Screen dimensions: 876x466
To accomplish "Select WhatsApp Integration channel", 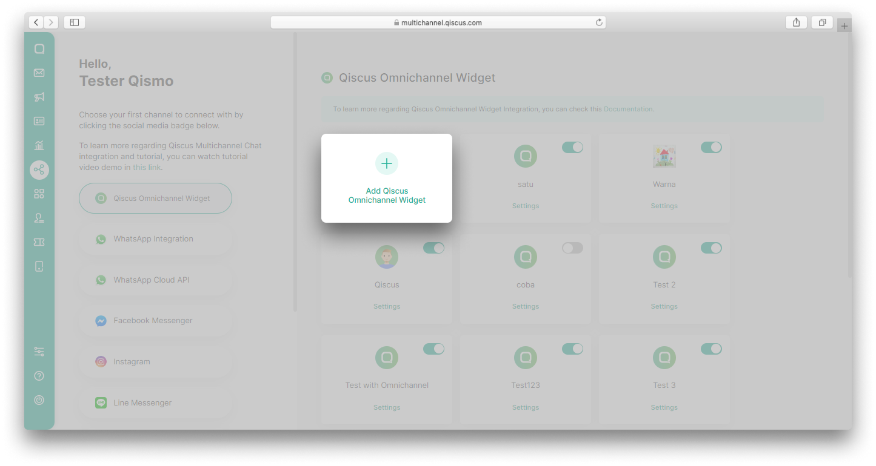I will pyautogui.click(x=155, y=239).
